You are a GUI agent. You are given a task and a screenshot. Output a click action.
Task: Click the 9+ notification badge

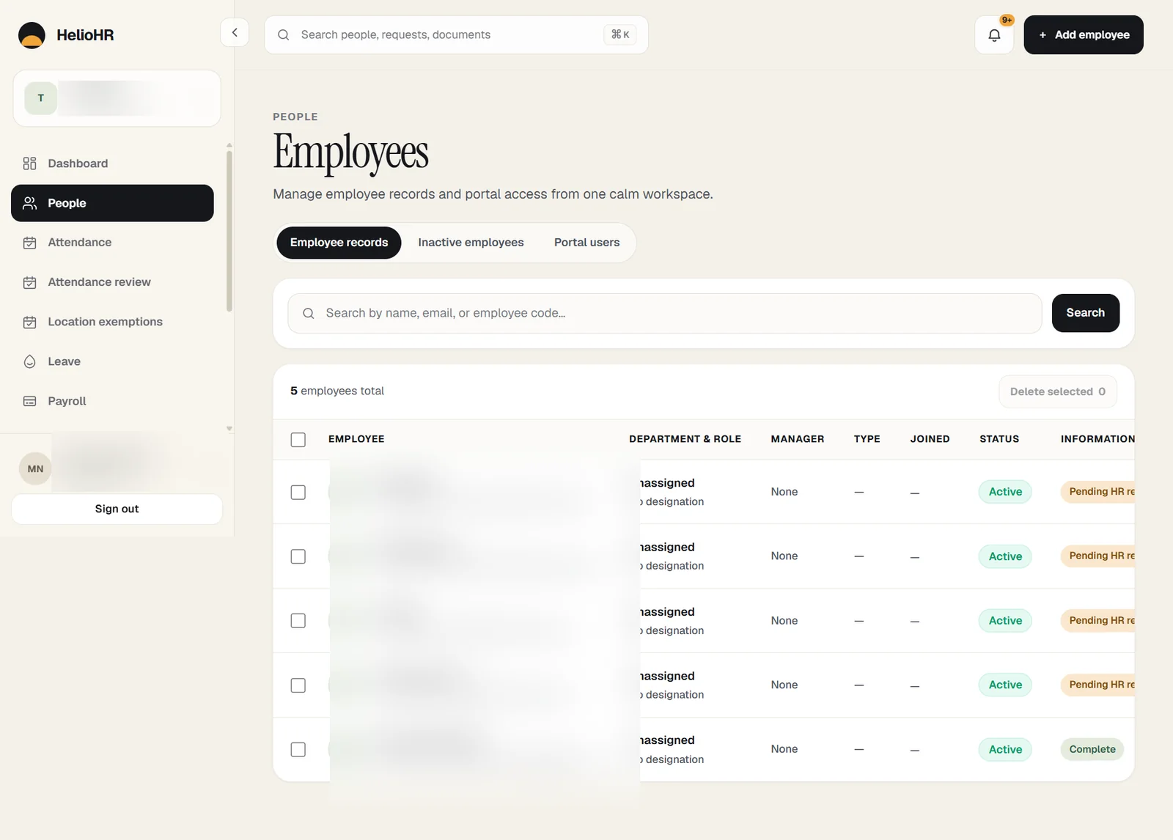tap(1007, 20)
